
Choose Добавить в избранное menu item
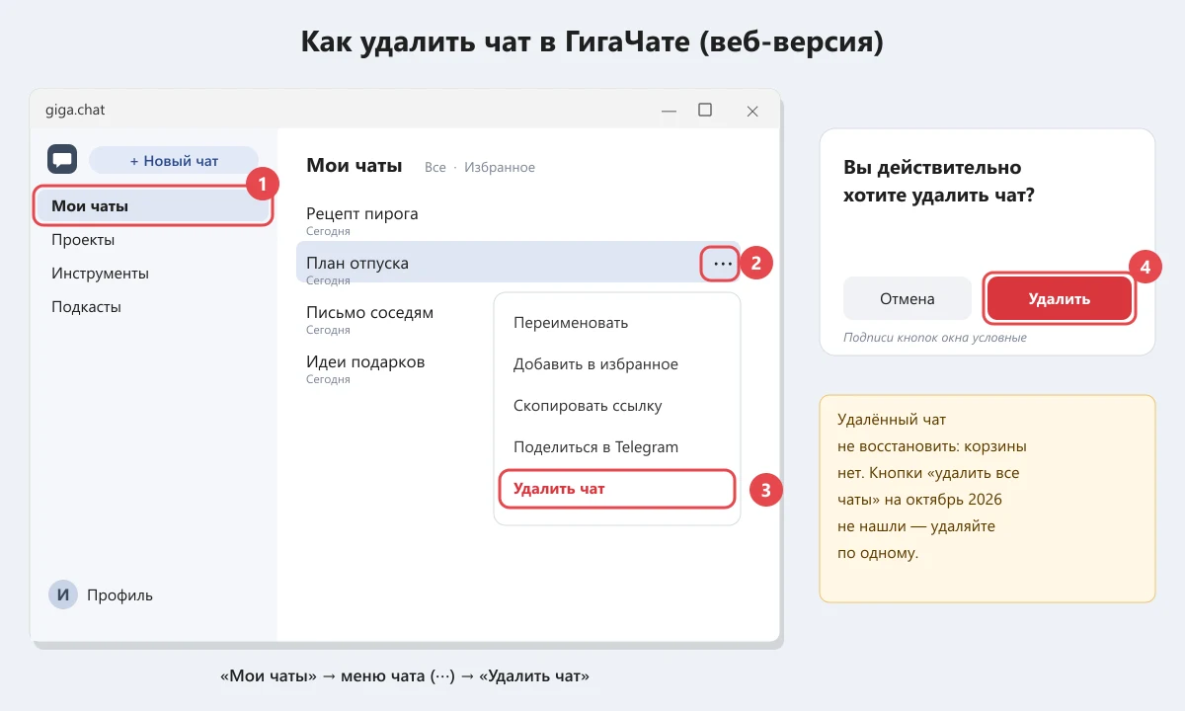595,364
